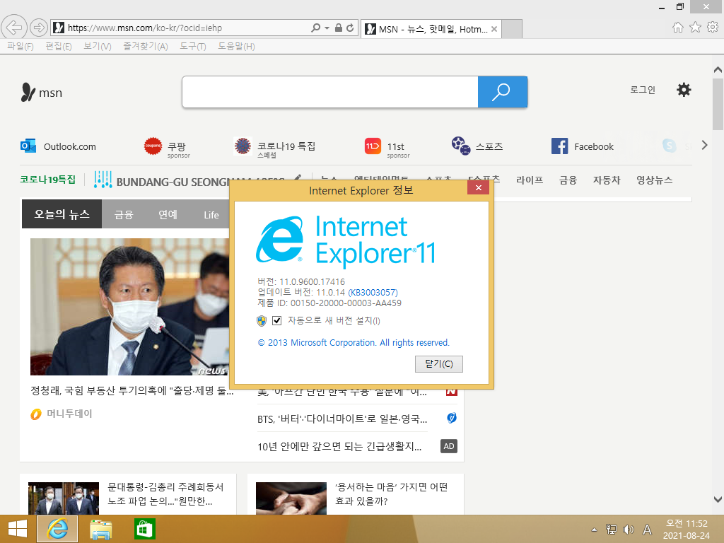Open the Facebook shortcut
Screen dimensions: 724x543
[583, 146]
